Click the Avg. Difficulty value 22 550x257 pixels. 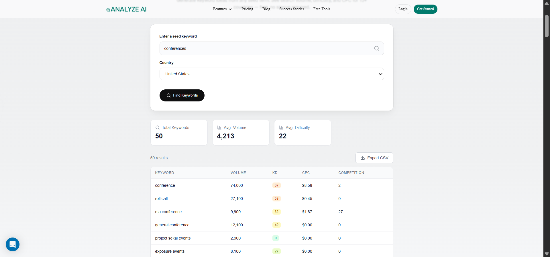283,136
